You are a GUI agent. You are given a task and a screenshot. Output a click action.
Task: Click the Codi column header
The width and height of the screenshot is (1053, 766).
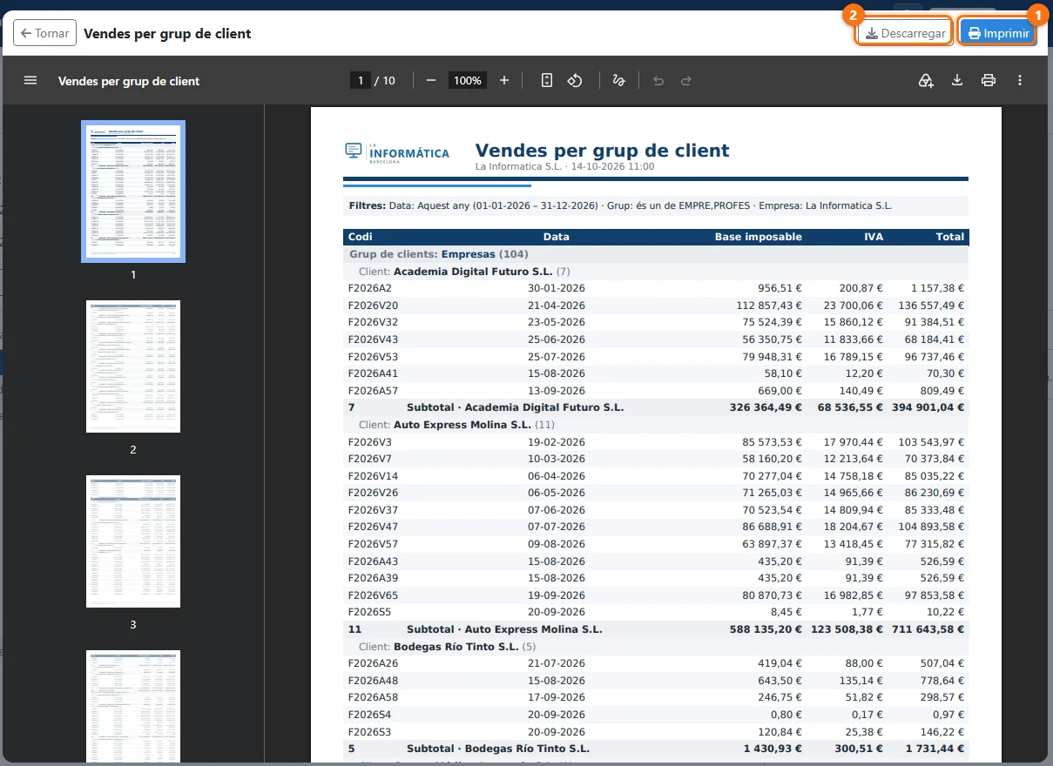pyautogui.click(x=361, y=237)
